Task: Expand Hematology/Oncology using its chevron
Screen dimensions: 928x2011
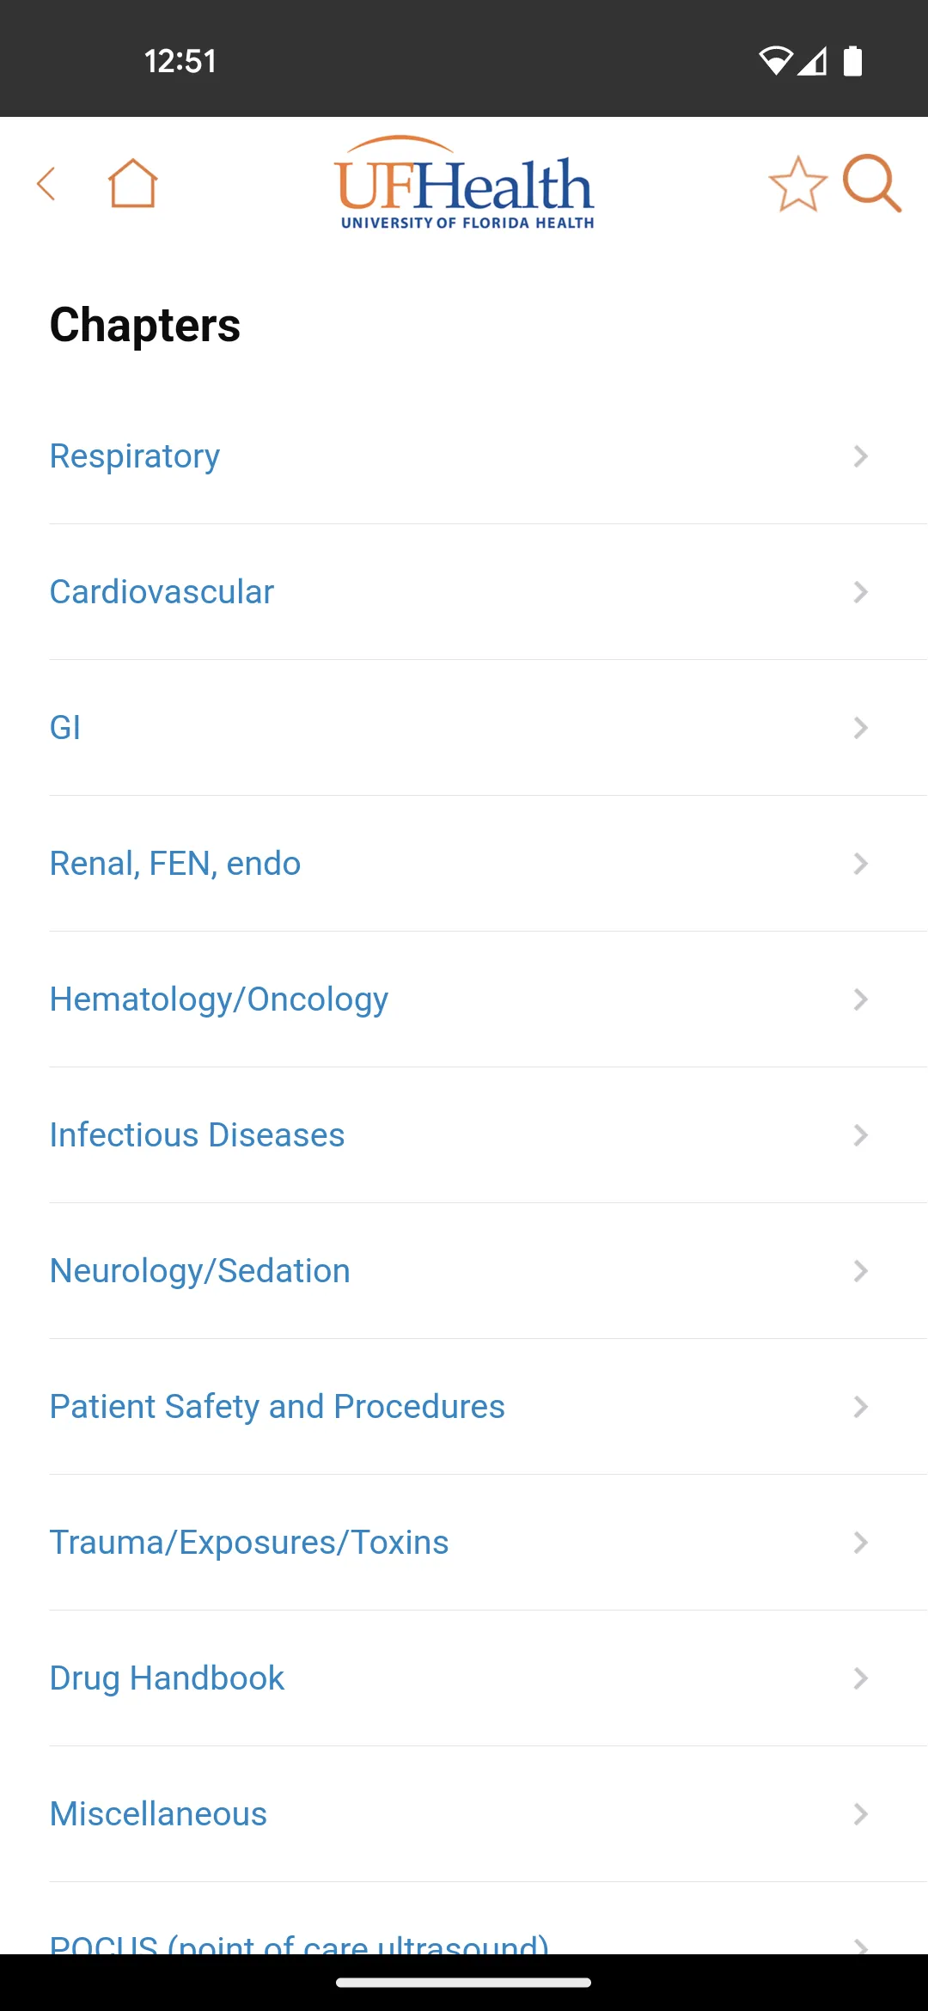Action: tap(860, 999)
